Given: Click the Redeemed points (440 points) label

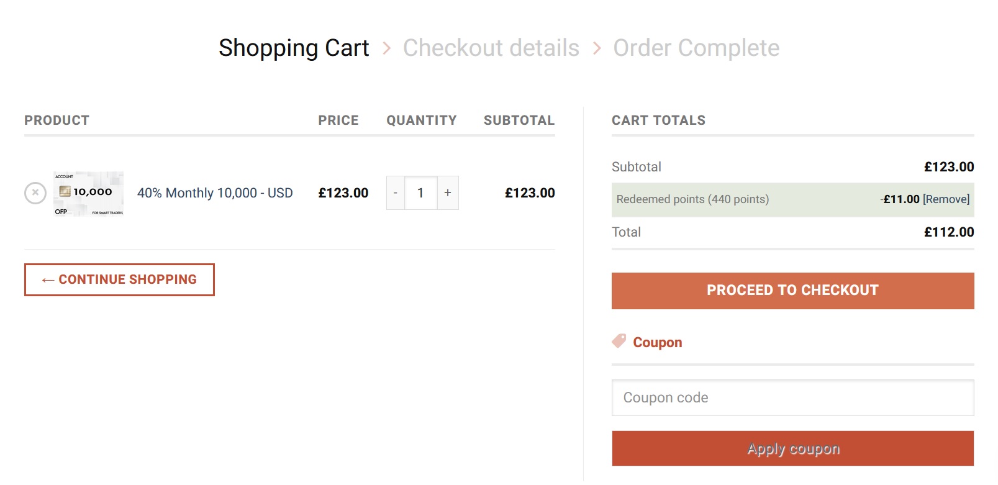Looking at the screenshot, I should tap(692, 199).
